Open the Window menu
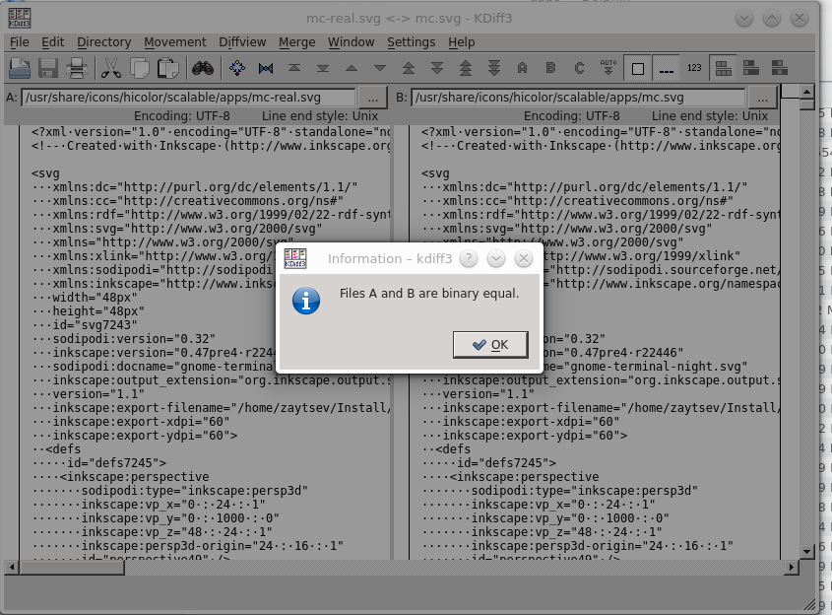Image resolution: width=832 pixels, height=615 pixels. pyautogui.click(x=352, y=42)
